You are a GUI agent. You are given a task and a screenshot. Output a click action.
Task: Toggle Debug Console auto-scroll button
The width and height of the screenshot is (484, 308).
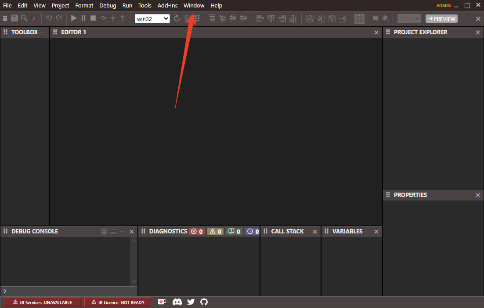pyautogui.click(x=104, y=231)
